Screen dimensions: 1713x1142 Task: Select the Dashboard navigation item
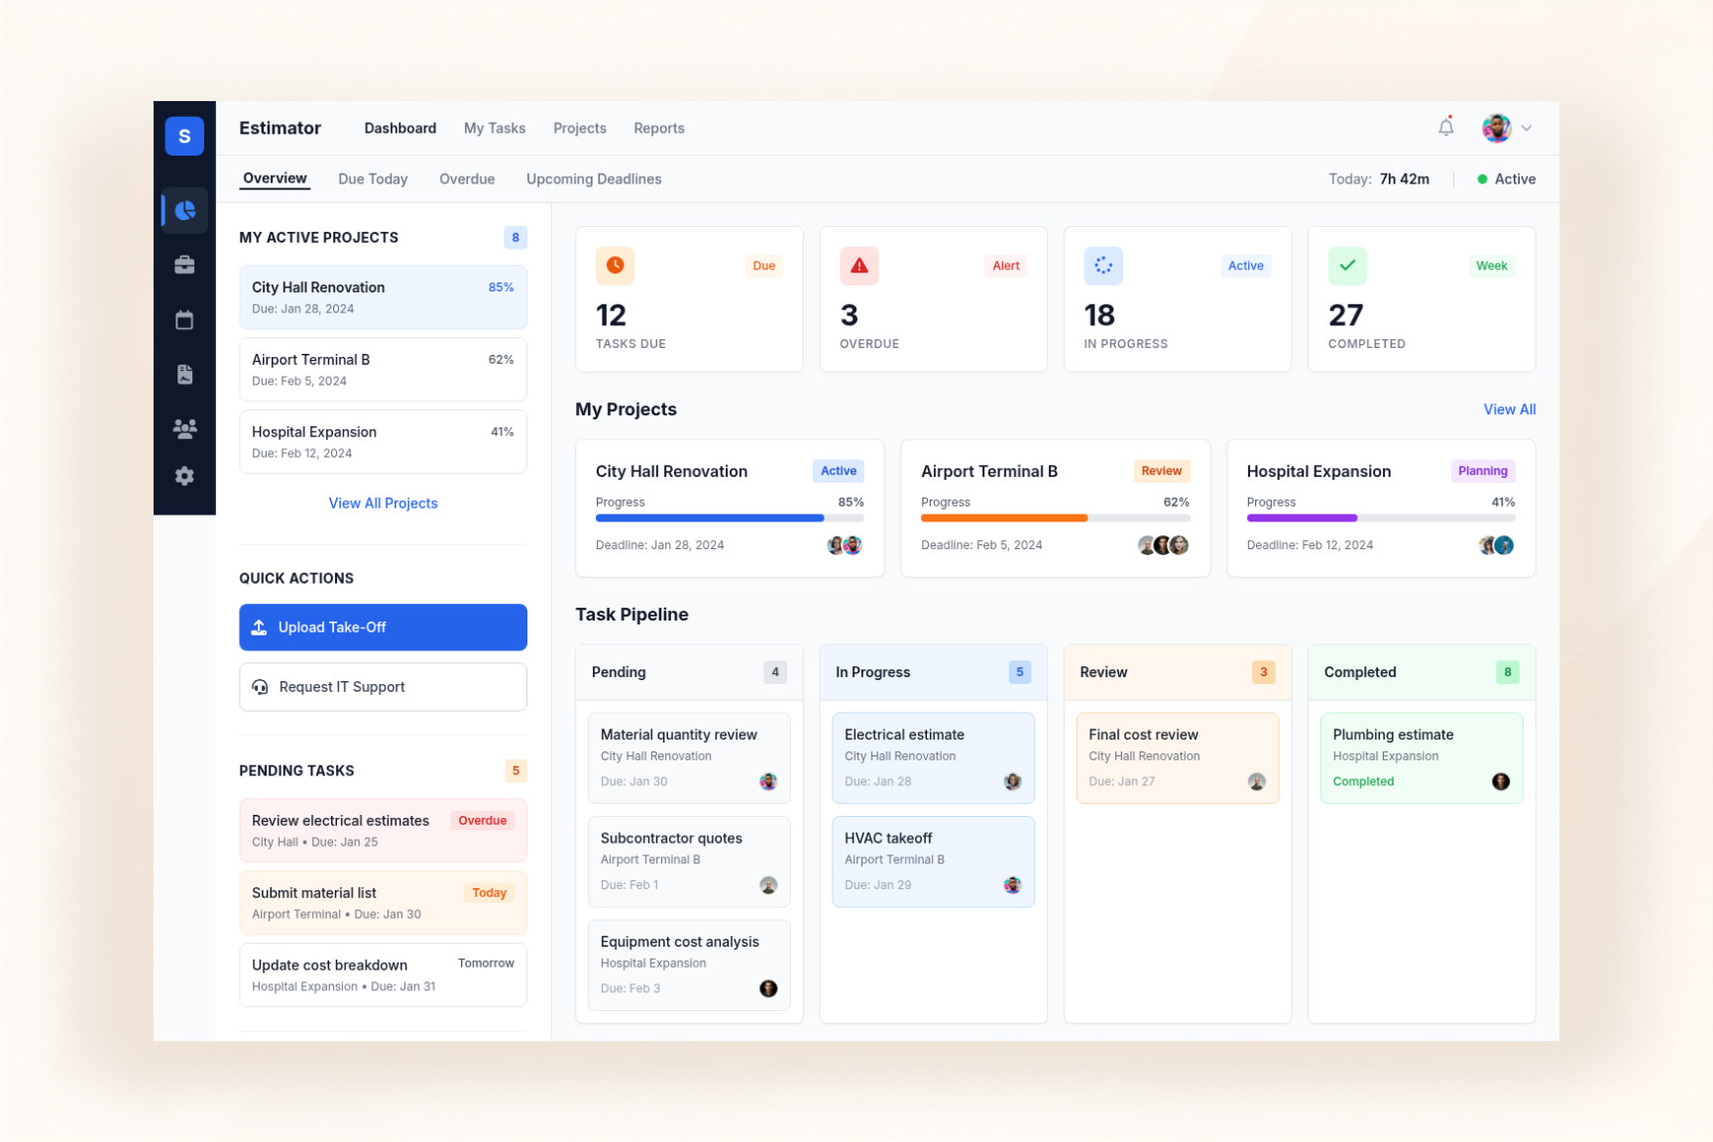tap(400, 128)
